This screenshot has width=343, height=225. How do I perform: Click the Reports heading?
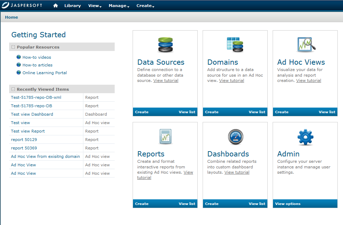pos(151,154)
